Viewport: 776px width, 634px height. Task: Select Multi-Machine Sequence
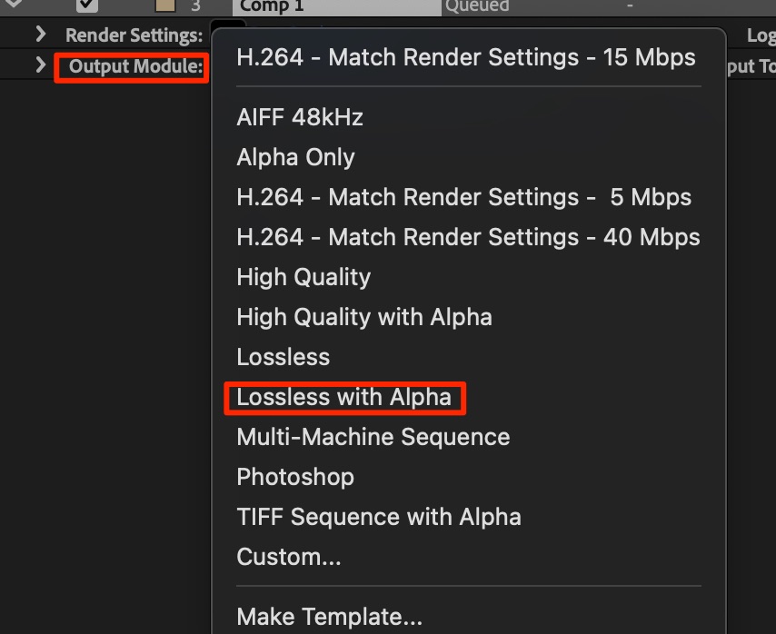click(373, 437)
